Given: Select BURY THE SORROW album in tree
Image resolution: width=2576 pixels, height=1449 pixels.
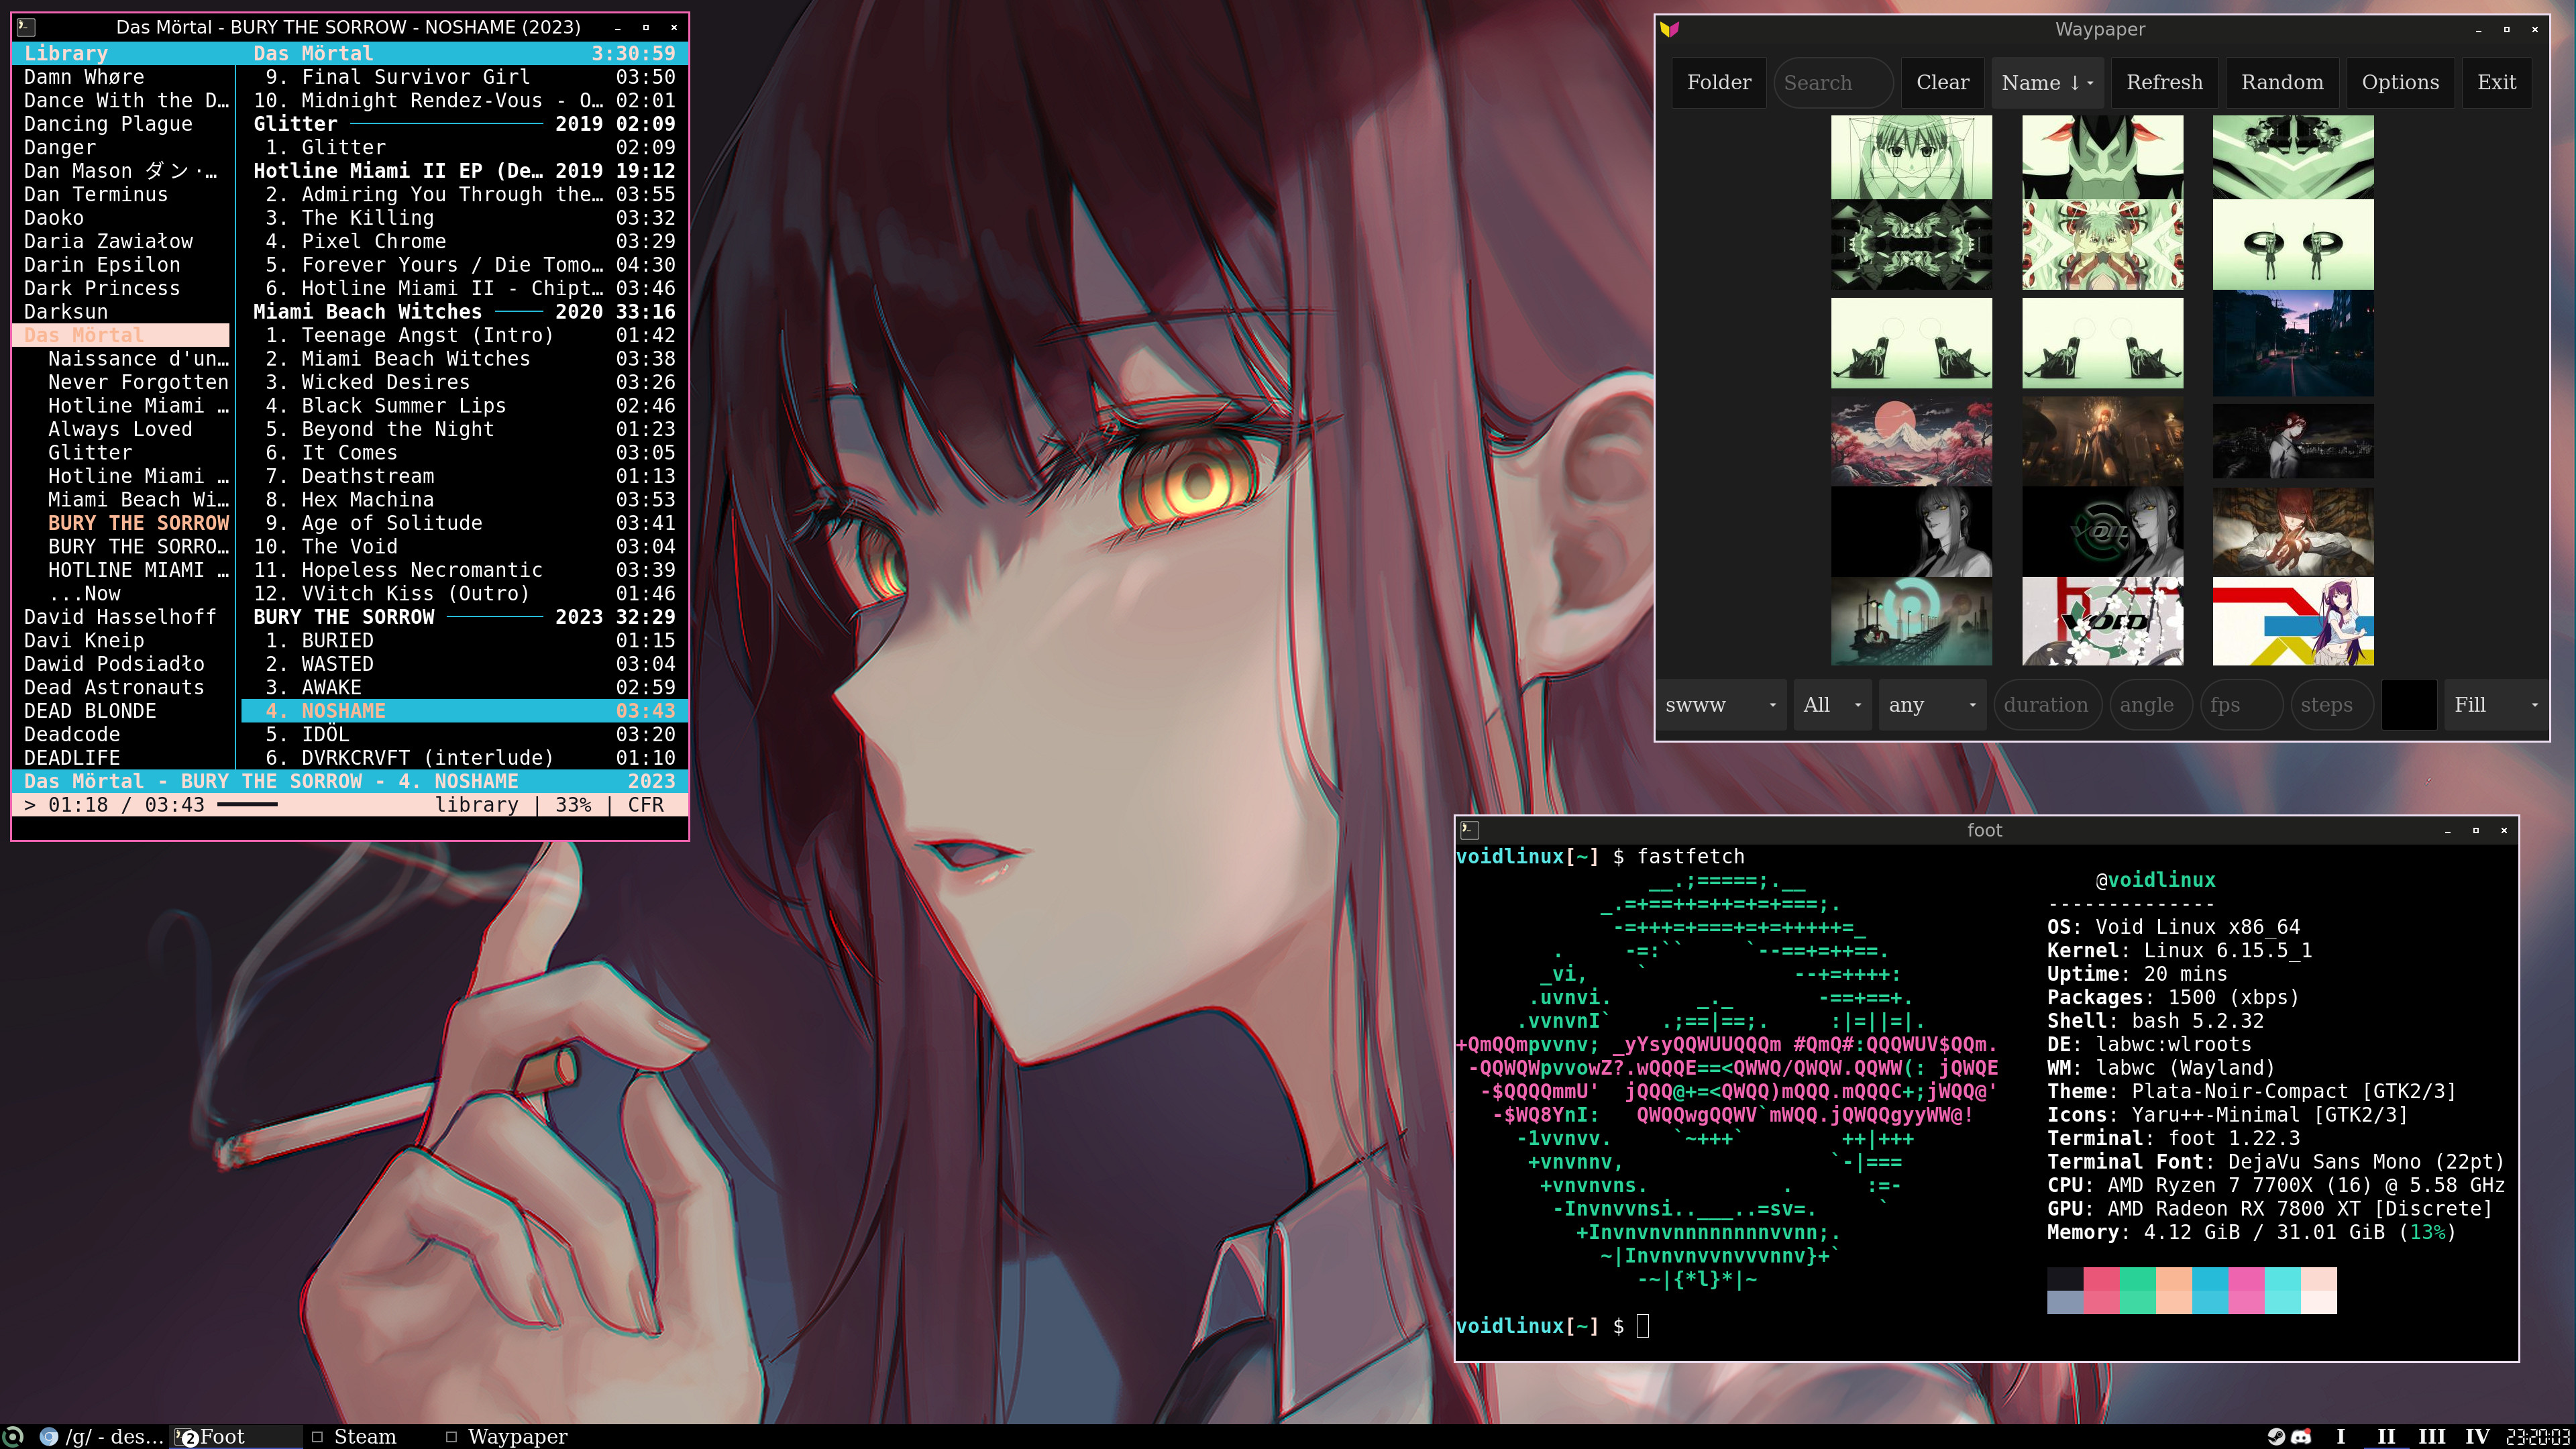Looking at the screenshot, I should click(138, 523).
